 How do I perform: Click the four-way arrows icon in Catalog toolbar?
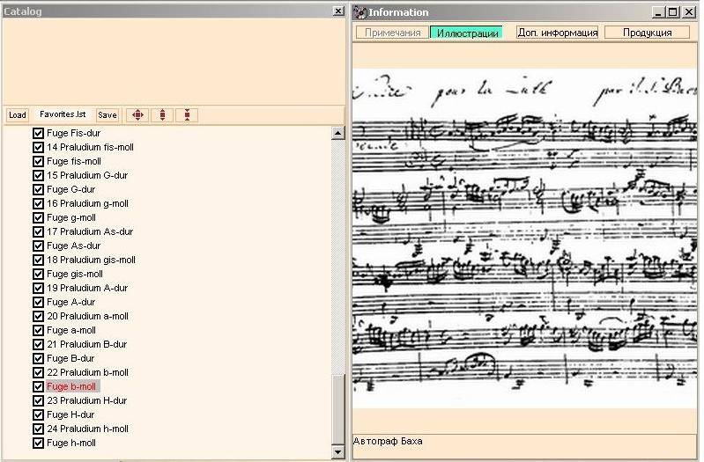[137, 115]
